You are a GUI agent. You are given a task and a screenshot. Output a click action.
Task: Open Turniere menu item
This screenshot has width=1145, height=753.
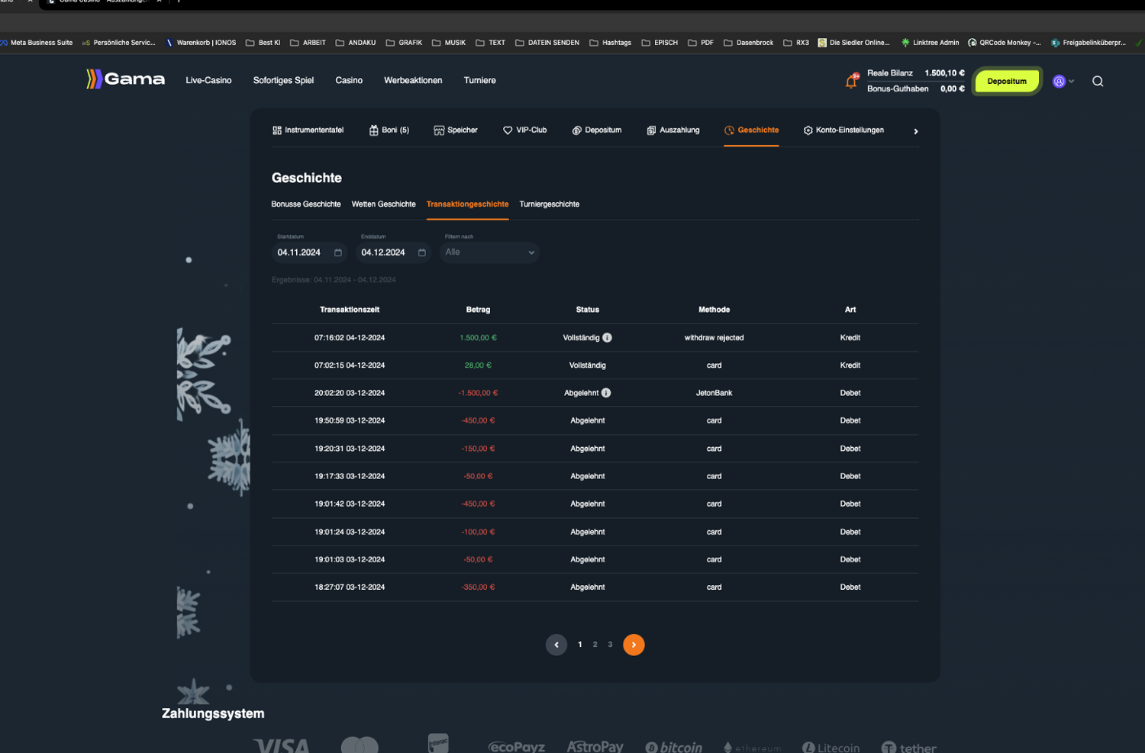coord(479,80)
